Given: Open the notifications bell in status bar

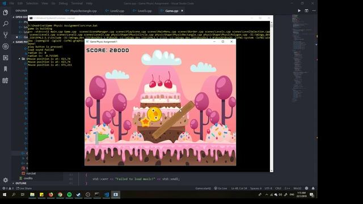Looking at the screenshot, I should (313, 188).
